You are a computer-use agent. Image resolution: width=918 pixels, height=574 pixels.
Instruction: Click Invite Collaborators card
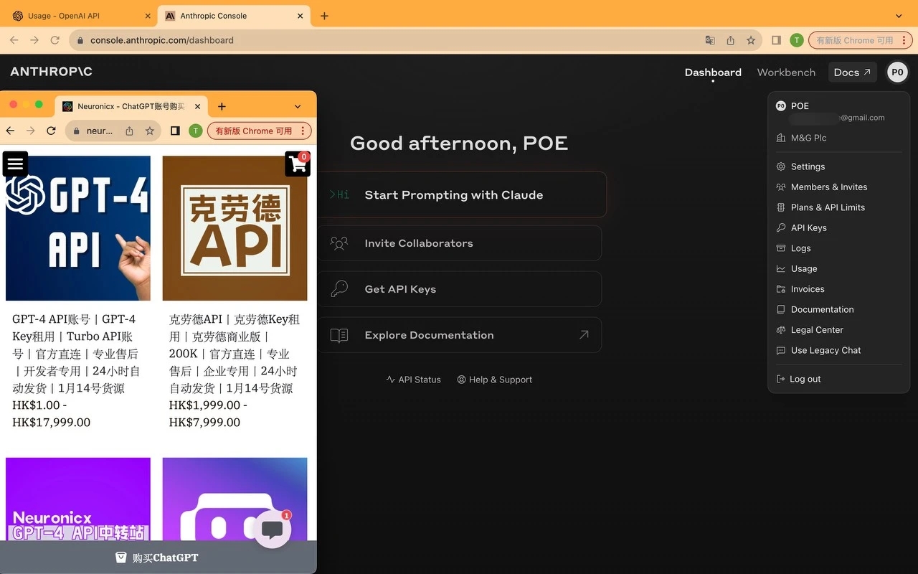pyautogui.click(x=458, y=243)
